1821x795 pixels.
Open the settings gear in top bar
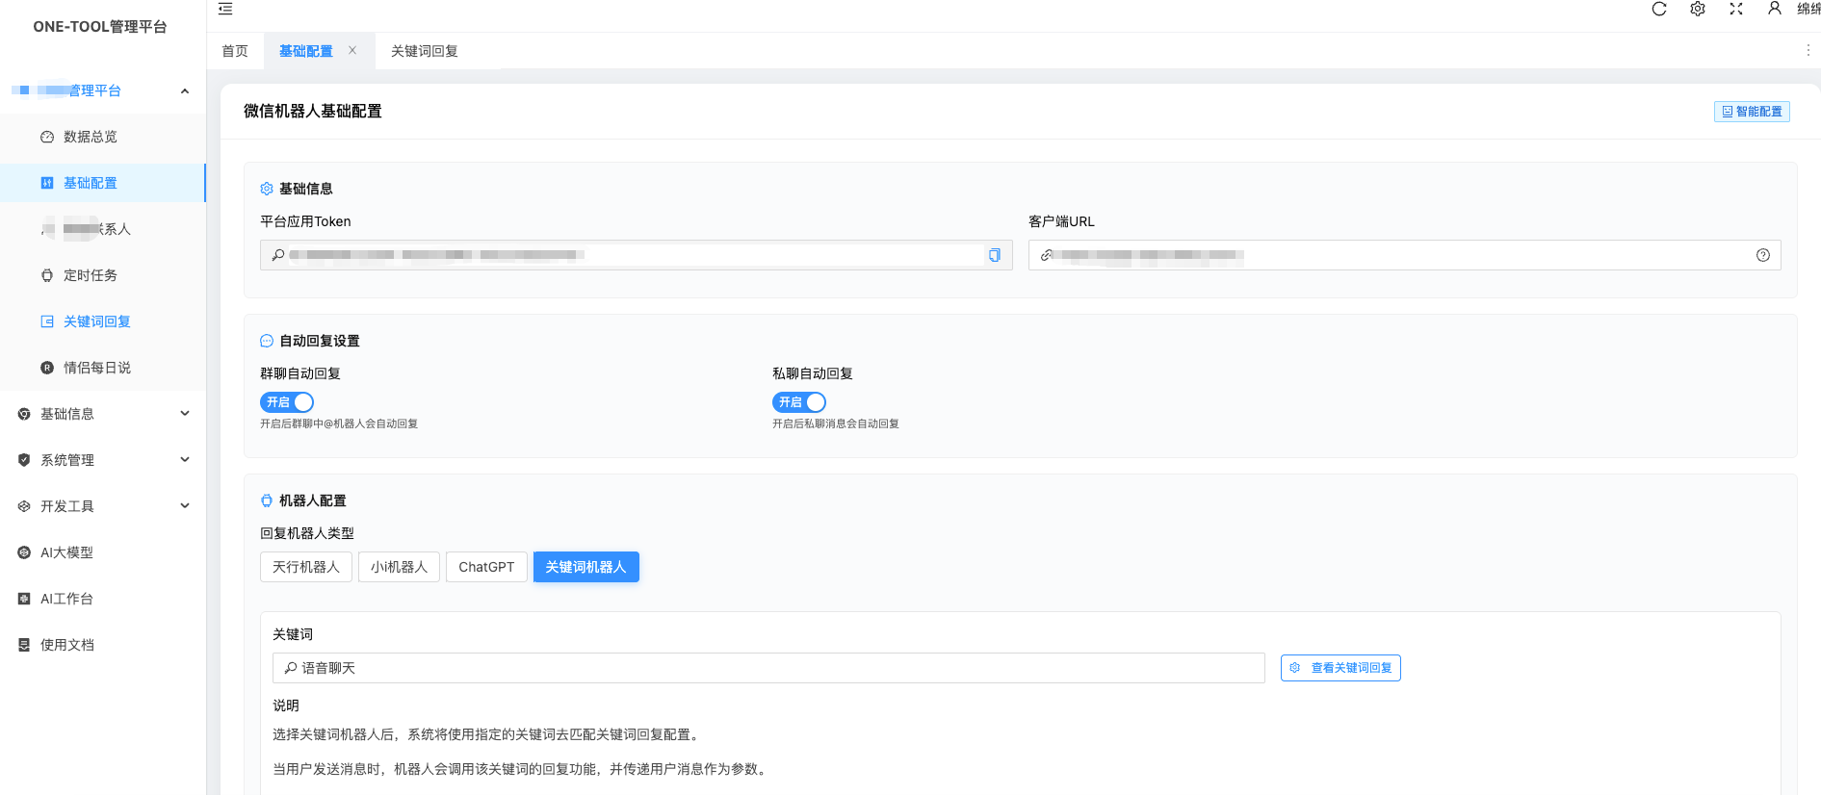click(1698, 9)
